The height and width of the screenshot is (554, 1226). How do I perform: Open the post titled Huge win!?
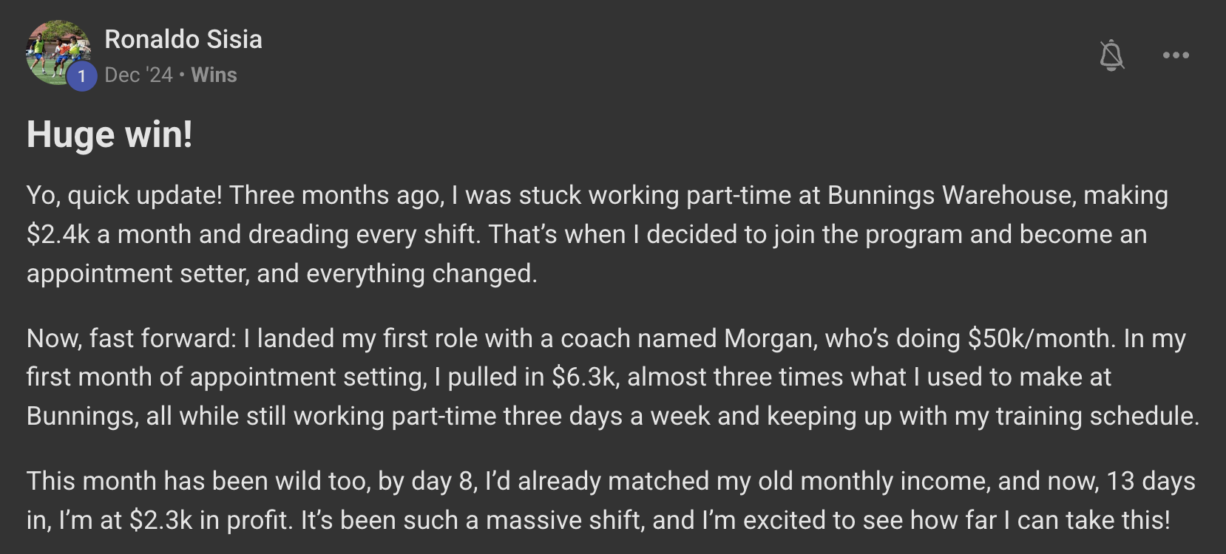109,134
